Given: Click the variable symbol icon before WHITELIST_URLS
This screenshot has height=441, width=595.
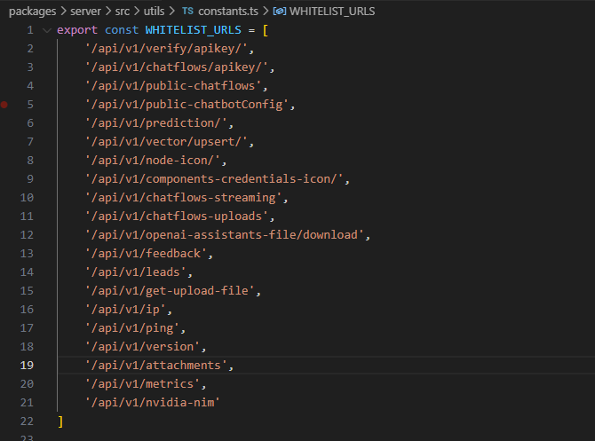Looking at the screenshot, I should (x=280, y=12).
